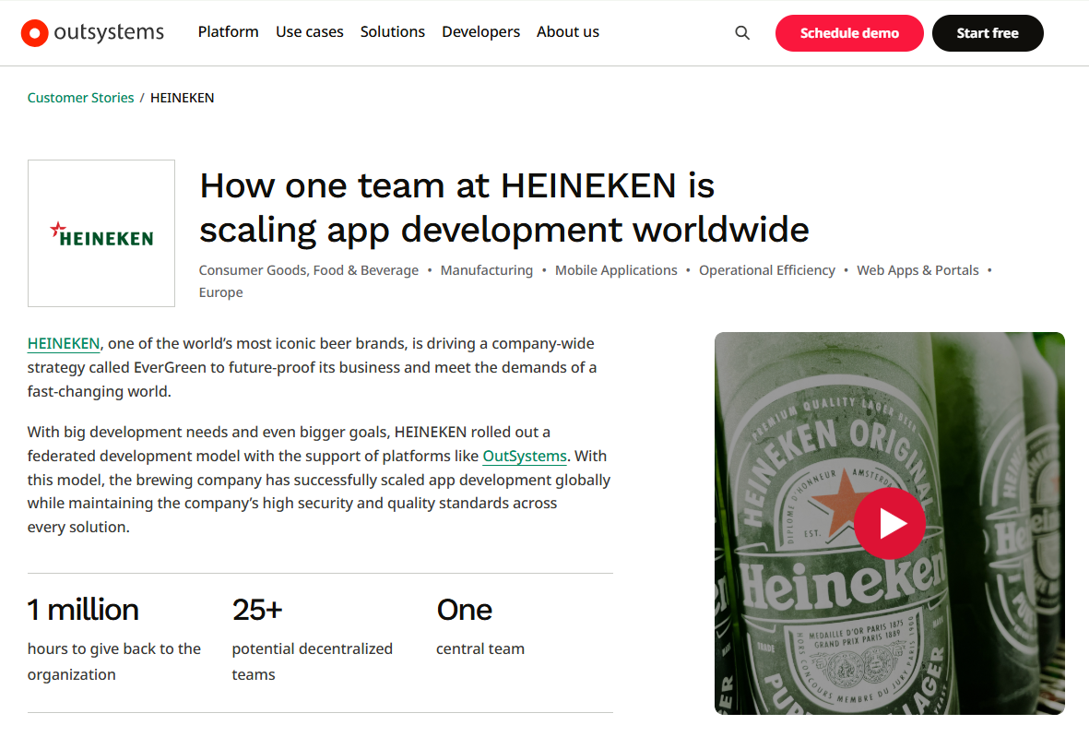
Task: Click the OutSystems logo in header
Action: tap(92, 33)
